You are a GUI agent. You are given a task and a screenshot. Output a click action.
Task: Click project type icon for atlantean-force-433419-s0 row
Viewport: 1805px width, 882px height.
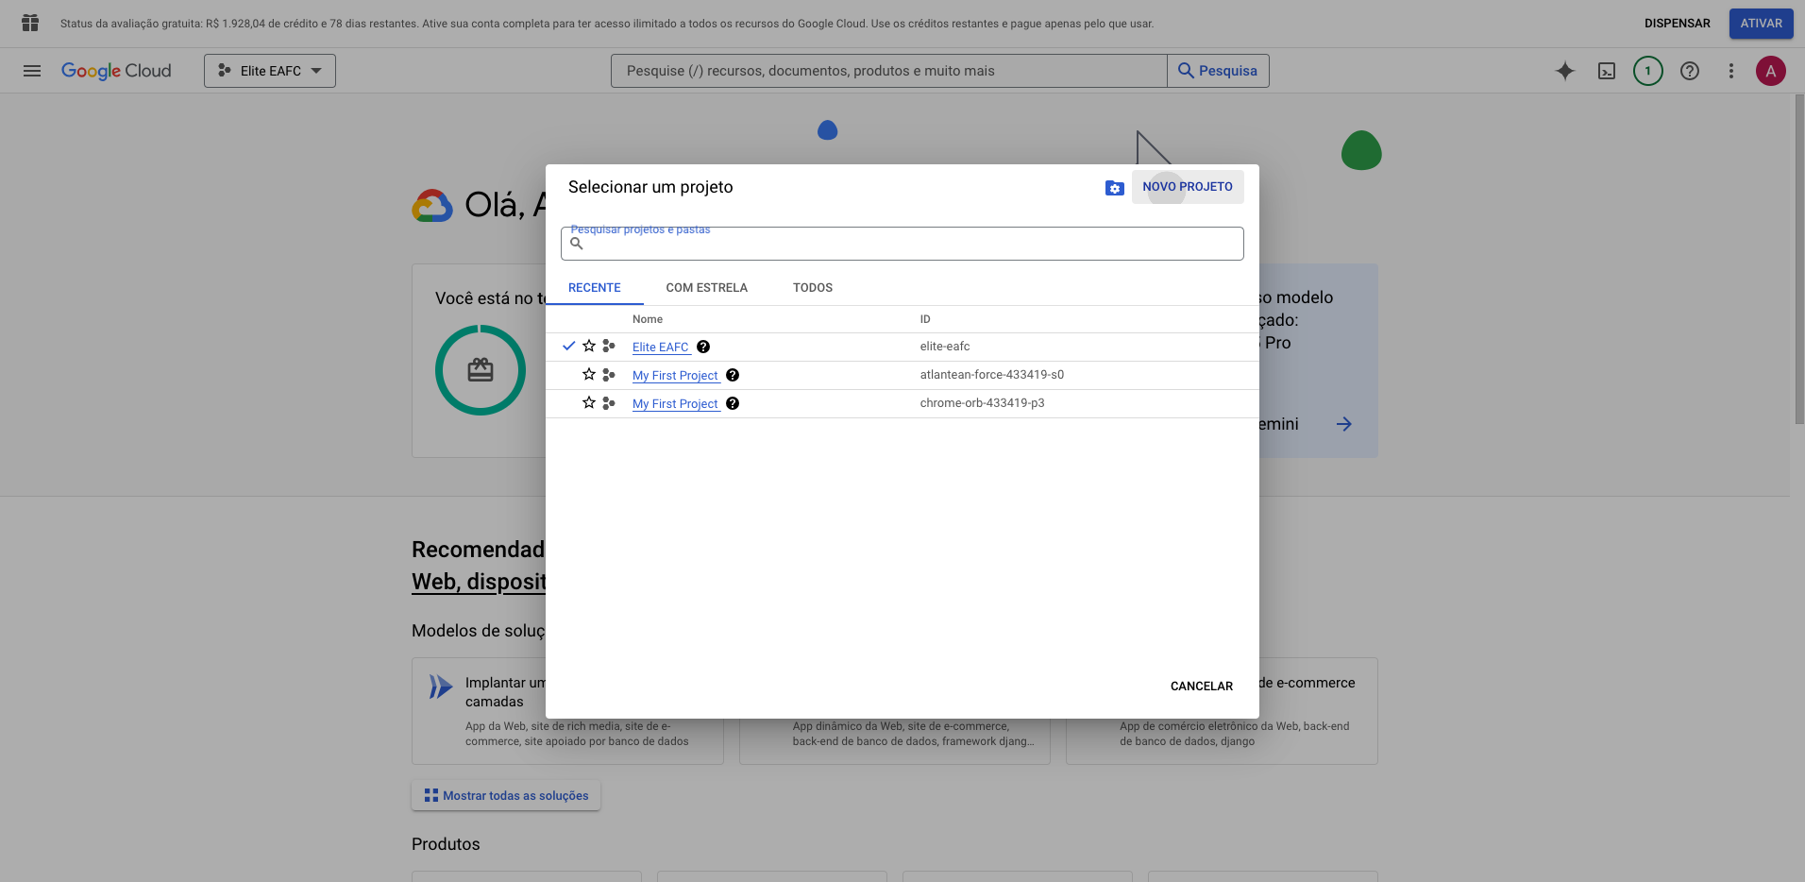609,375
